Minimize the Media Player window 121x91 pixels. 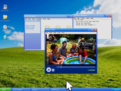click(x=90, y=30)
